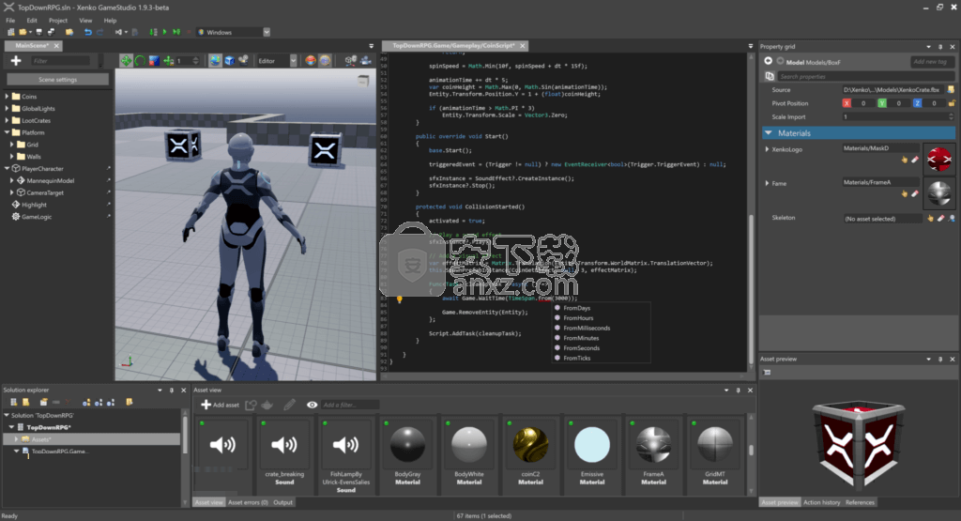Click the red MaskD material preview thumbnail

pos(938,160)
